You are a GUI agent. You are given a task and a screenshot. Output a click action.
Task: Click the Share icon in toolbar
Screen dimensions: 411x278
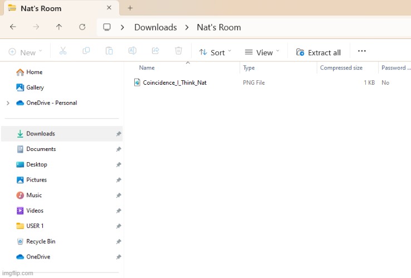click(x=155, y=51)
